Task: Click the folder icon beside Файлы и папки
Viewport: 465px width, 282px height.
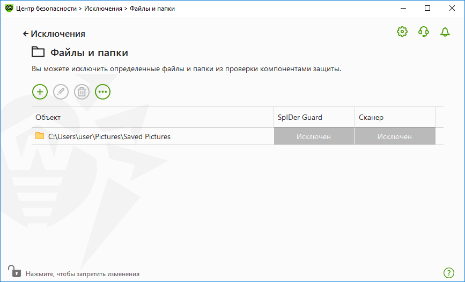Action: pos(38,52)
